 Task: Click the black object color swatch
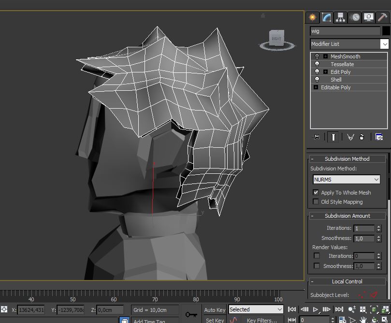pos(386,31)
